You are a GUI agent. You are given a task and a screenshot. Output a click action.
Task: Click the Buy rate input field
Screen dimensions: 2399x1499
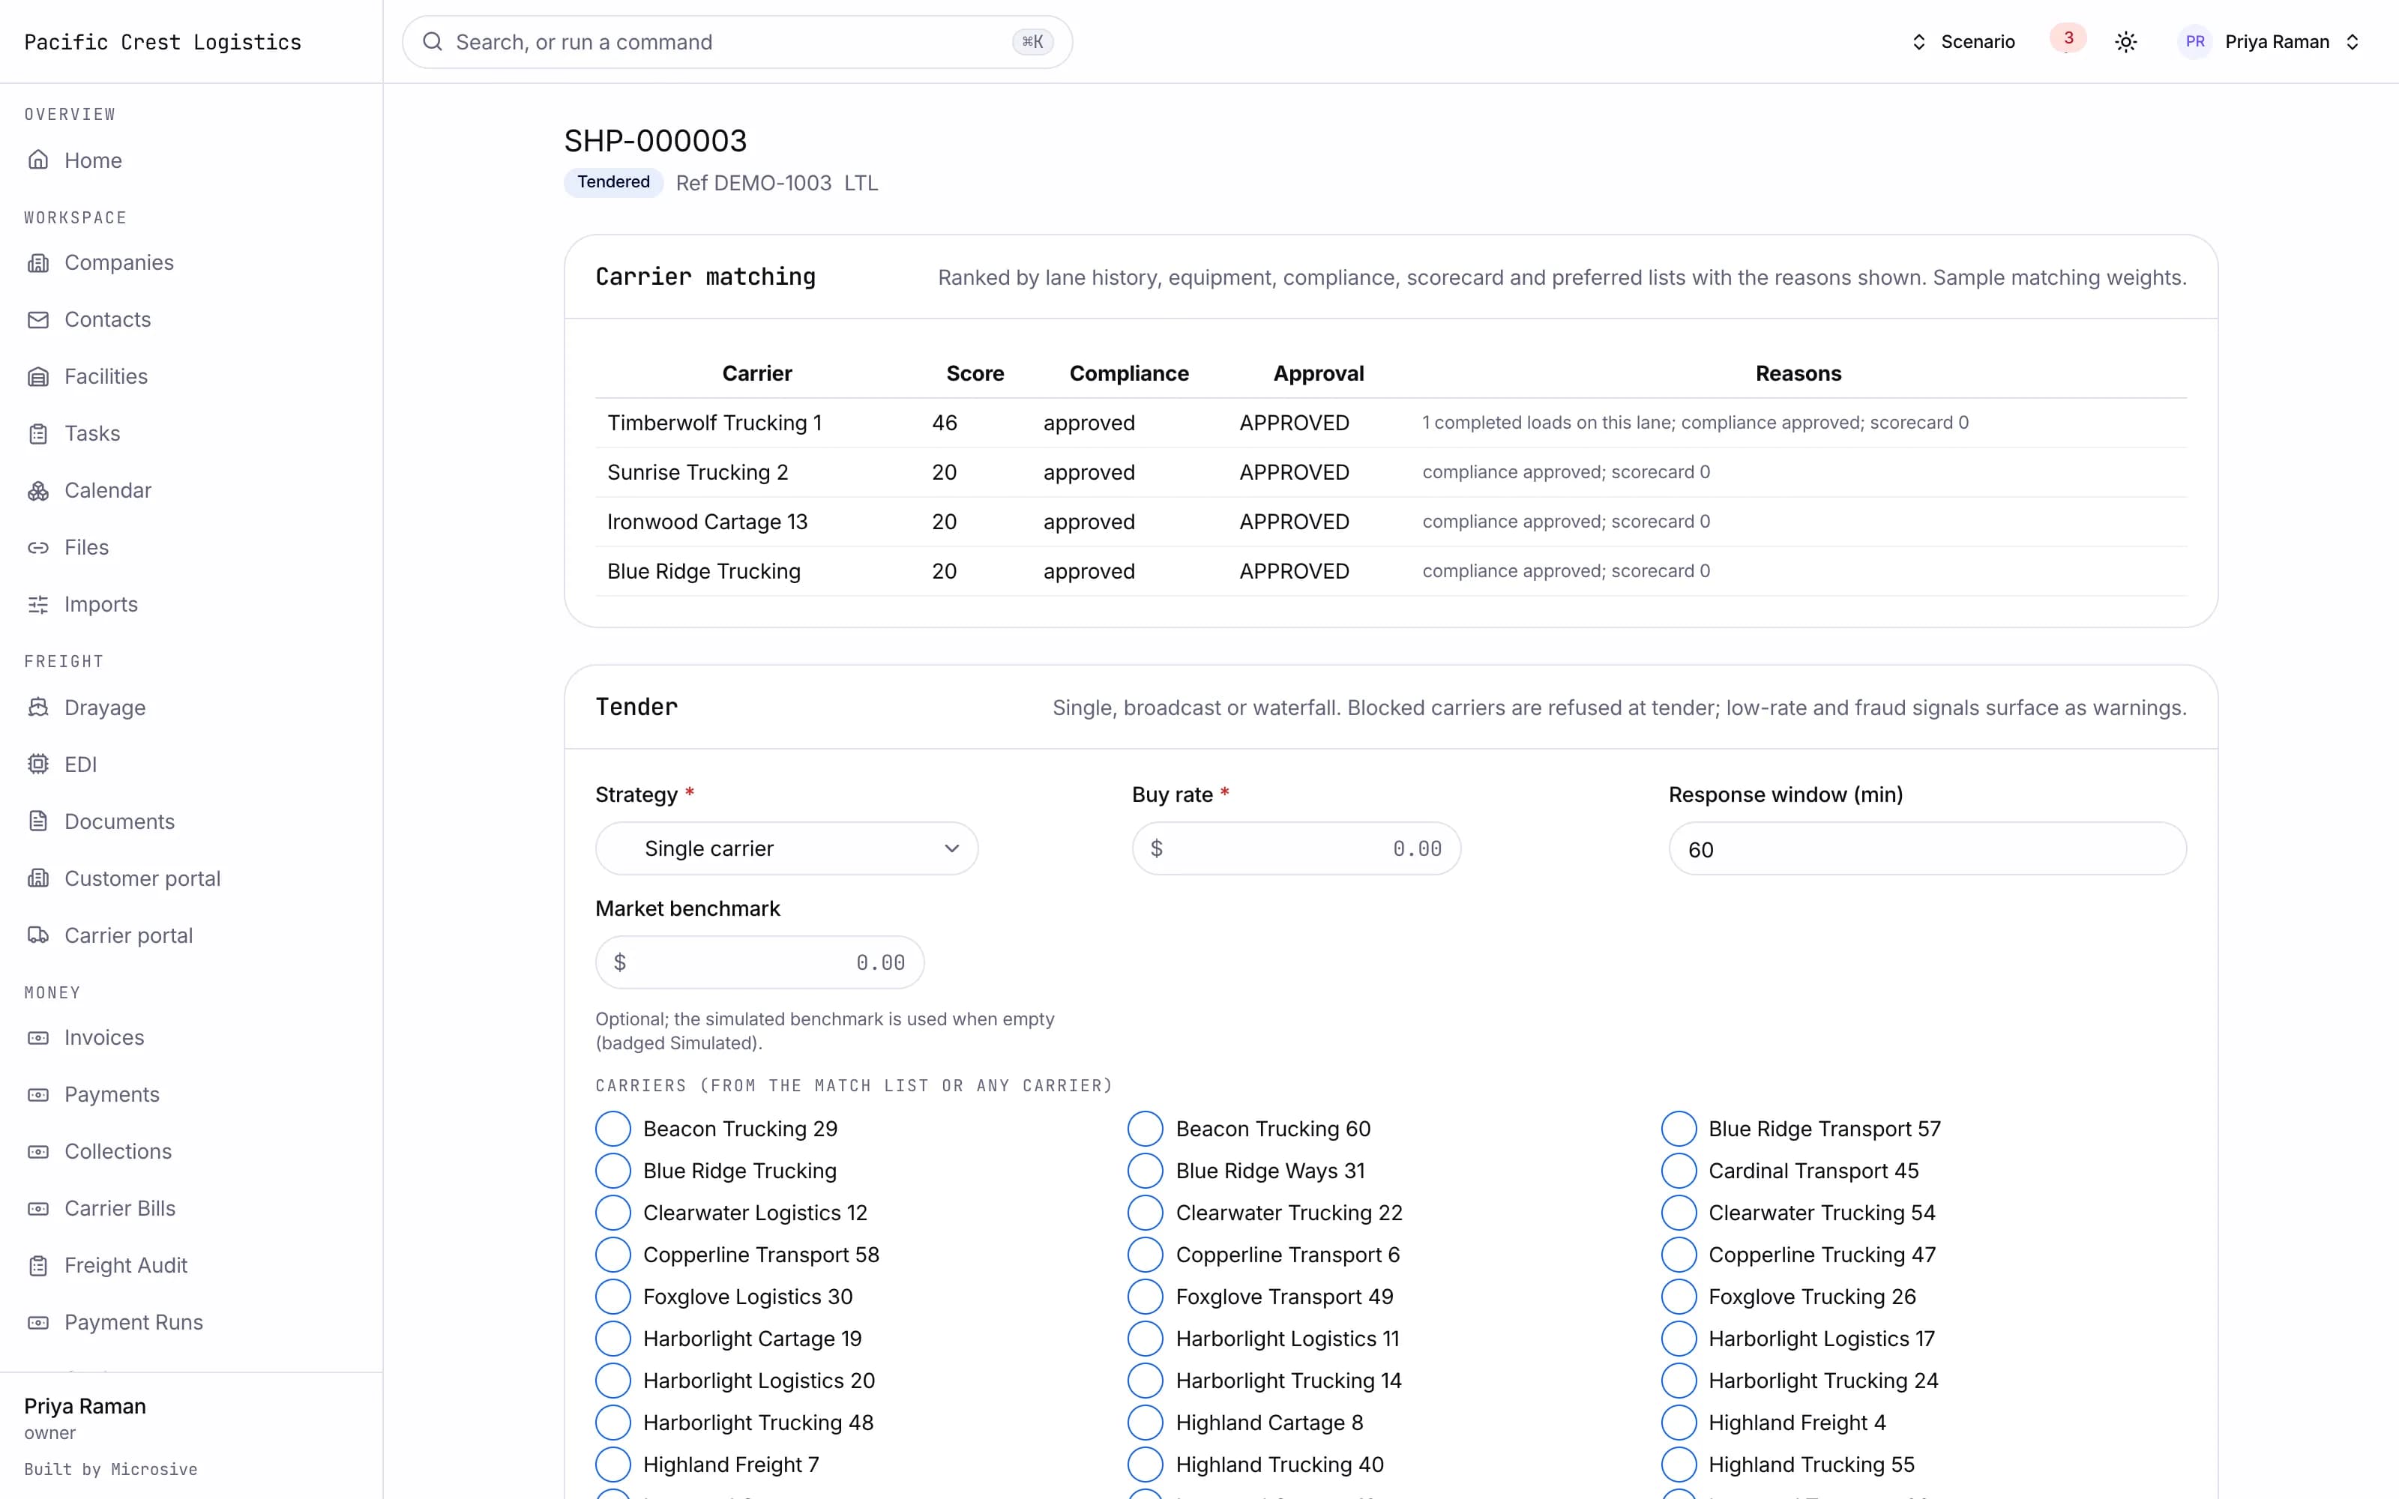pos(1295,848)
